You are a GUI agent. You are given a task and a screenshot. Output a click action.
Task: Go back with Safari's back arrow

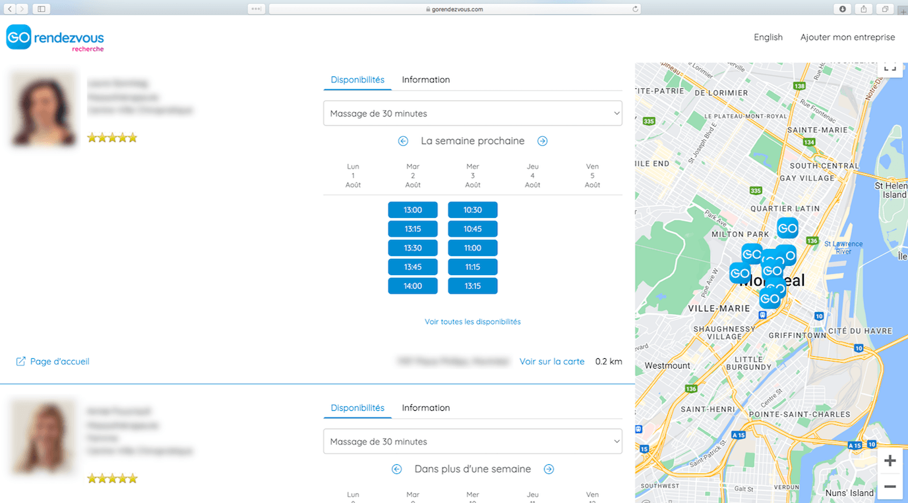pos(10,9)
